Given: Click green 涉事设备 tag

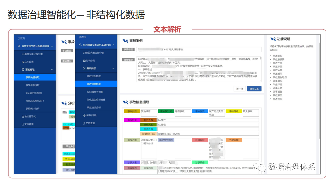Looking at the screenshot, I should tap(200, 162).
